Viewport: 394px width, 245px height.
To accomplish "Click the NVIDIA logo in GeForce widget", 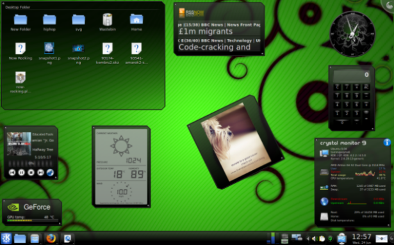I will [13, 207].
